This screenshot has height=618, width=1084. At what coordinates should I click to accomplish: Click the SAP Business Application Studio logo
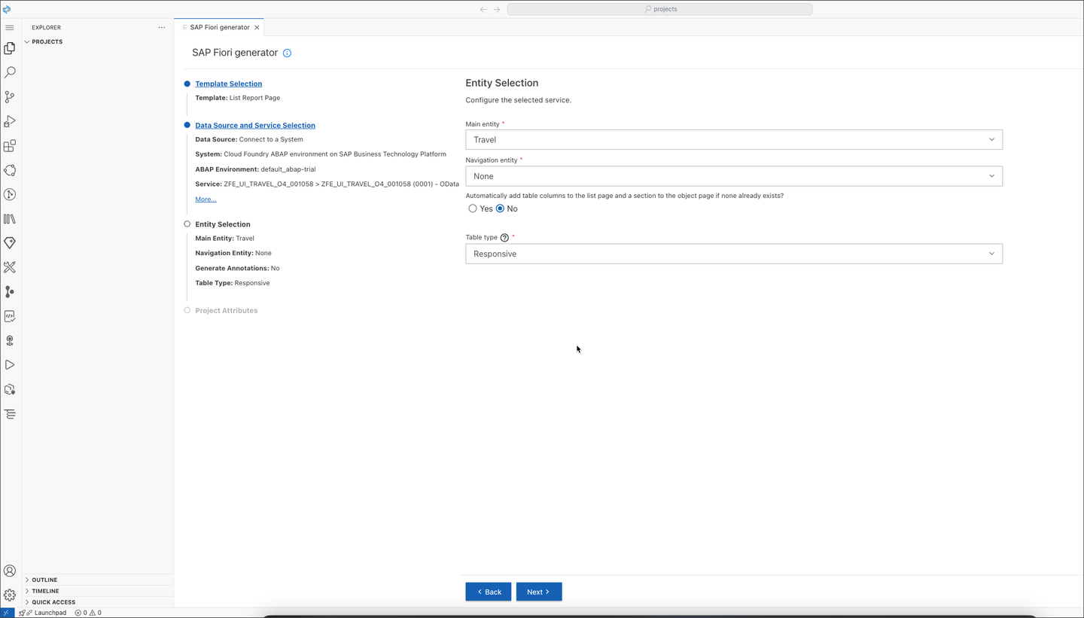click(x=7, y=9)
